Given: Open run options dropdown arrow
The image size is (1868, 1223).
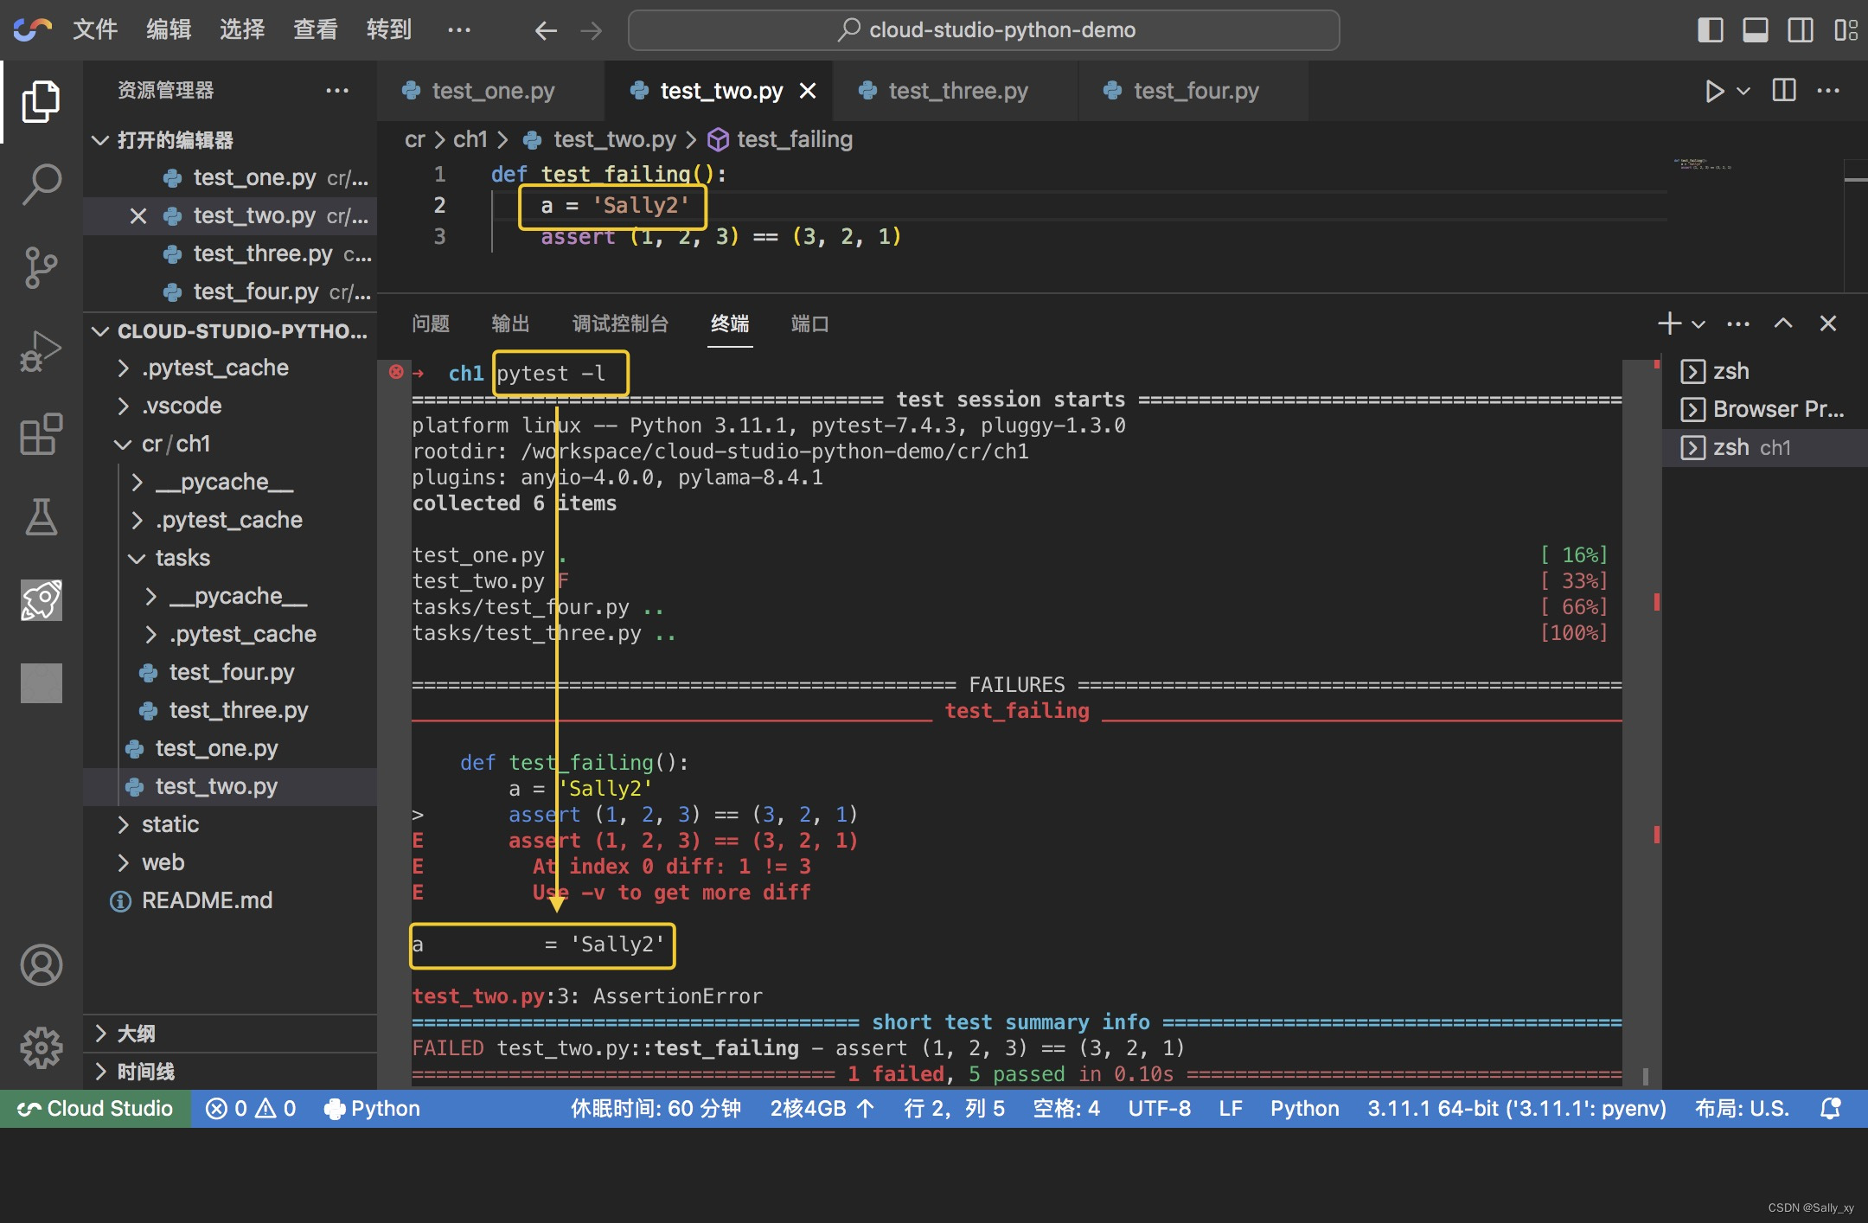Looking at the screenshot, I should pos(1743,91).
